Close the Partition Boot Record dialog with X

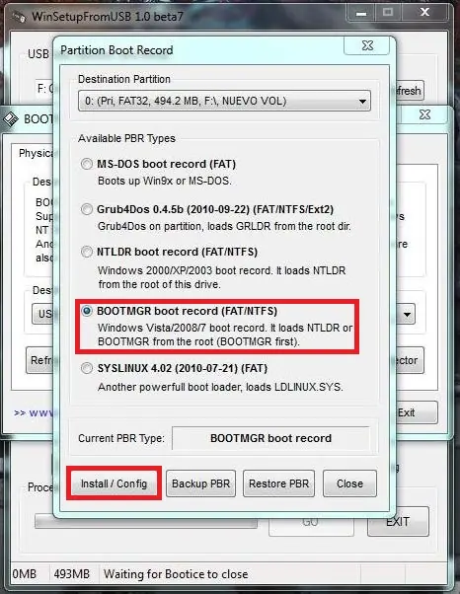pyautogui.click(x=367, y=45)
